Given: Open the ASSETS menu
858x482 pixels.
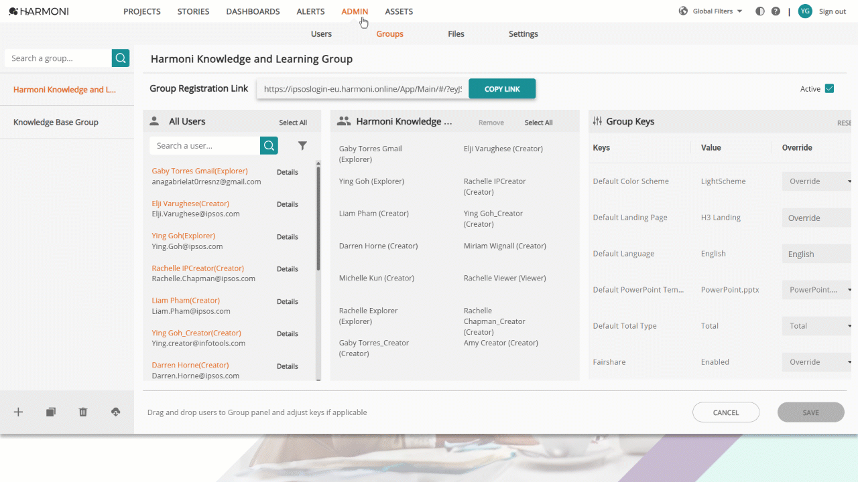Looking at the screenshot, I should (x=399, y=11).
